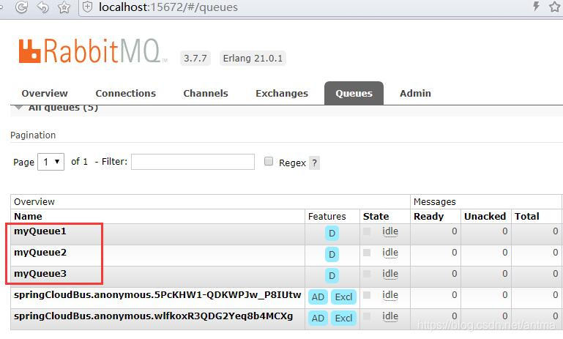The height and width of the screenshot is (339, 563).
Task: Click the shield security icon in address bar
Action: pos(87,7)
